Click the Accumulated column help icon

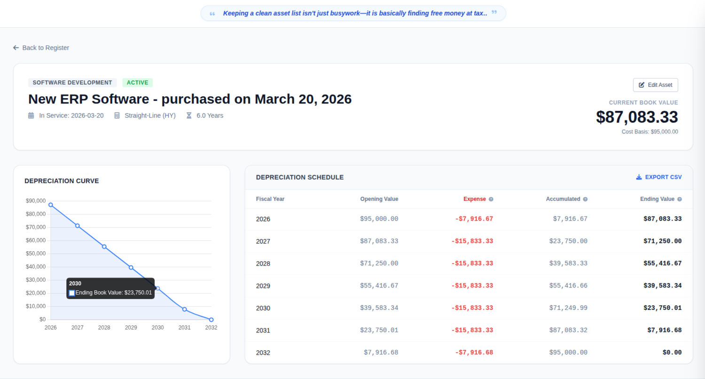pos(585,199)
